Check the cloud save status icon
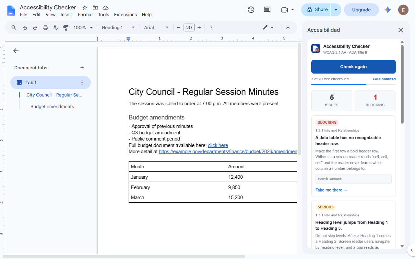The image size is (415, 259). [105, 7]
